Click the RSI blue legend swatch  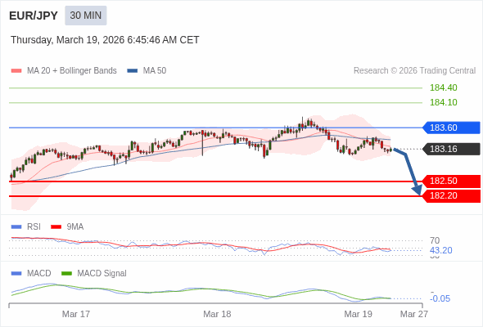16,227
